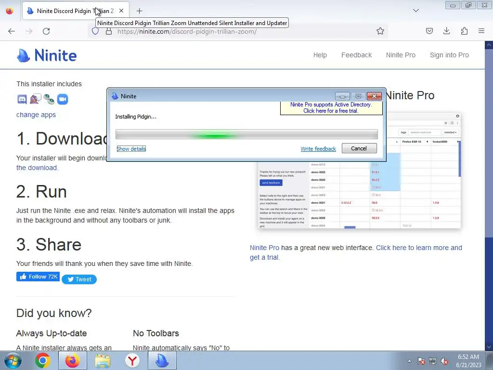Click the 'Always Up-to-date' heading
493x370 pixels.
52,333
